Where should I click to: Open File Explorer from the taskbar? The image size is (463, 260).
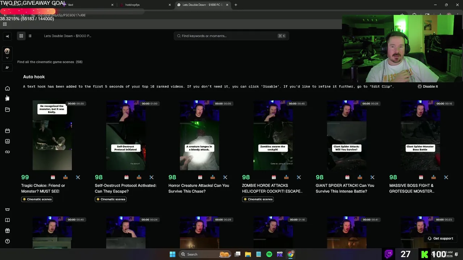pyautogui.click(x=248, y=254)
